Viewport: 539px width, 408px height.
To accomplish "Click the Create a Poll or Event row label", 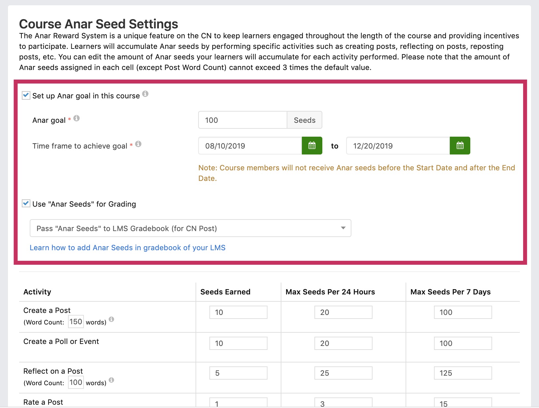I will click(x=61, y=341).
